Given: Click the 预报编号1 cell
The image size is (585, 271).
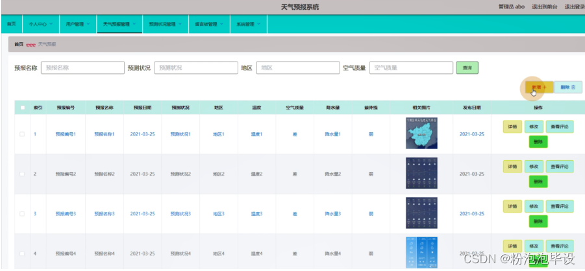Looking at the screenshot, I should click(x=66, y=134).
